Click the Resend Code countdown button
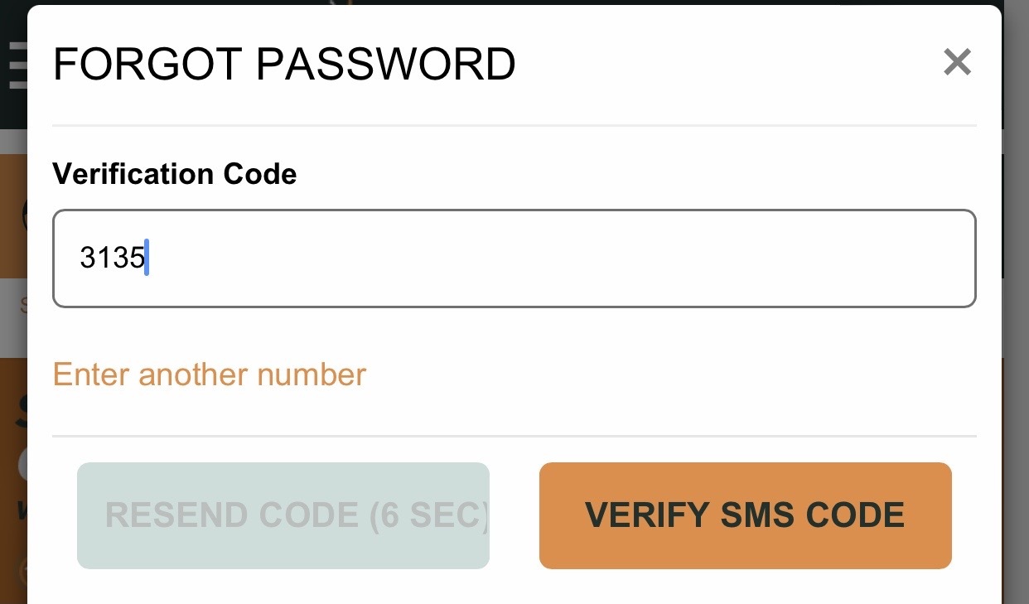This screenshot has height=604, width=1029. pos(283,515)
